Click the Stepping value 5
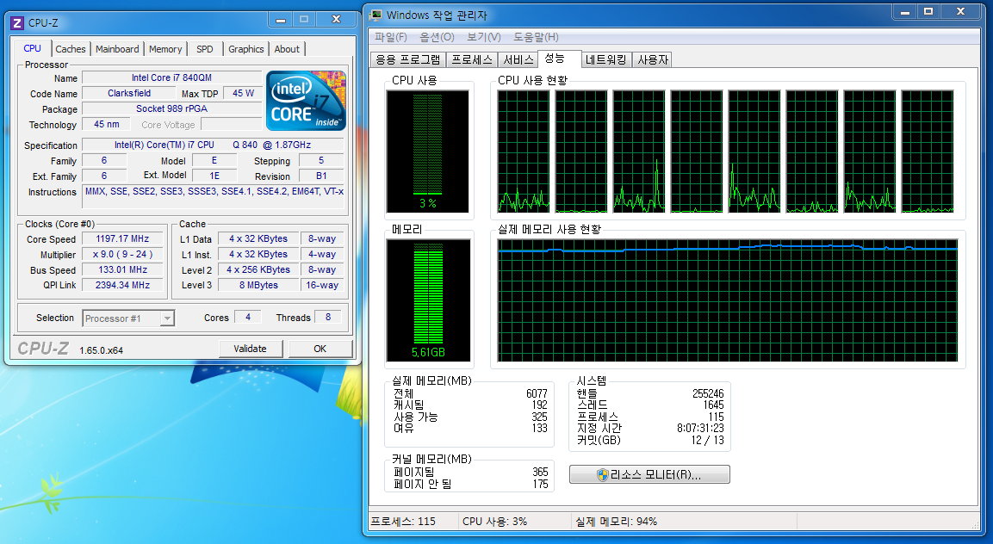The image size is (993, 544). click(x=321, y=161)
